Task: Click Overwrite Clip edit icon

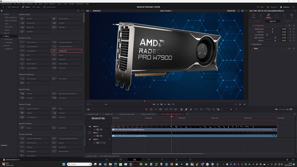Action: point(171,109)
